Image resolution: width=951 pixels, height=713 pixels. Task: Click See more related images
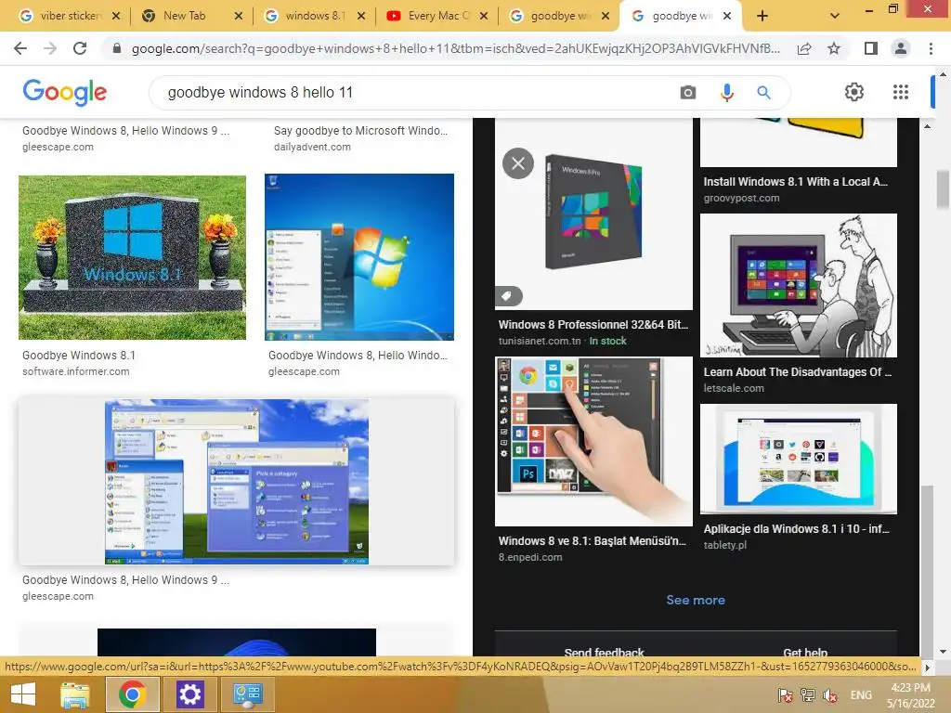696,600
